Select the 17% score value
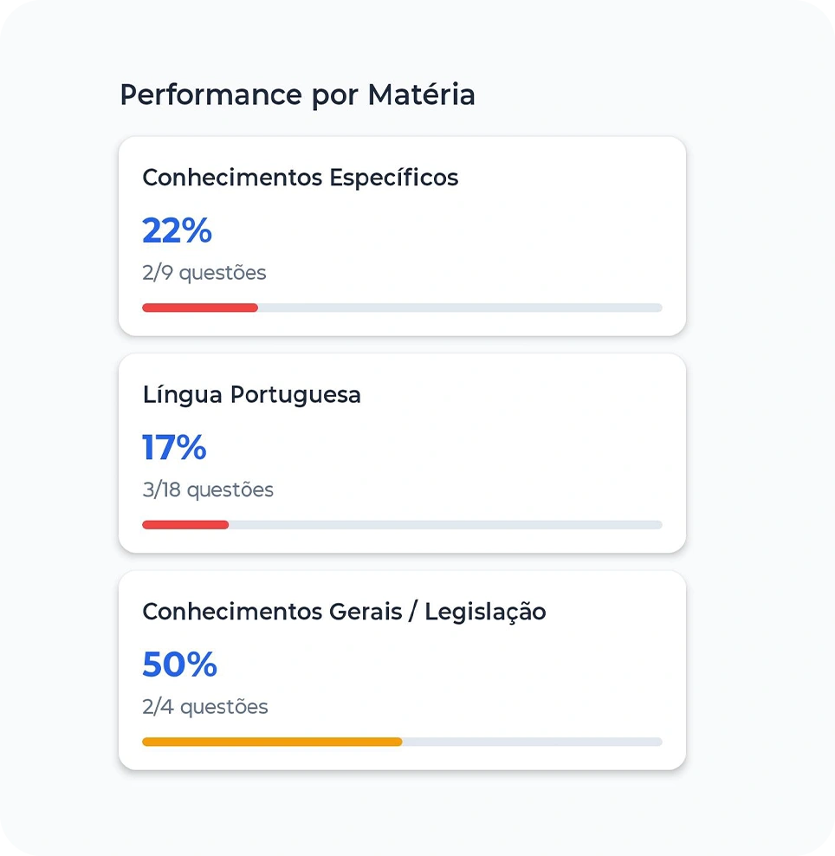The width and height of the screenshot is (835, 856). coord(174,447)
